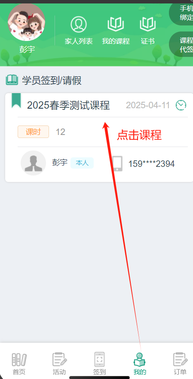The image size is (193, 379).
Task: Tap the family cartoon profile picture
Action: pyautogui.click(x=26, y=22)
